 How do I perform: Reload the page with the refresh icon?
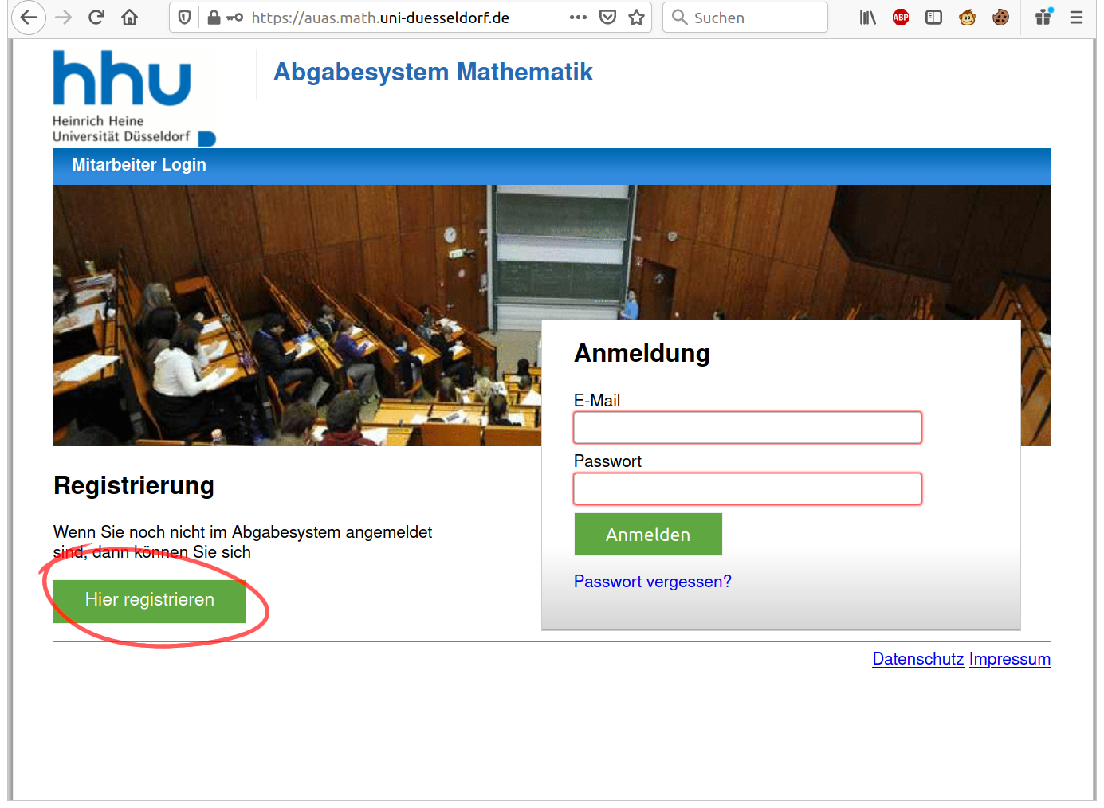point(96,17)
